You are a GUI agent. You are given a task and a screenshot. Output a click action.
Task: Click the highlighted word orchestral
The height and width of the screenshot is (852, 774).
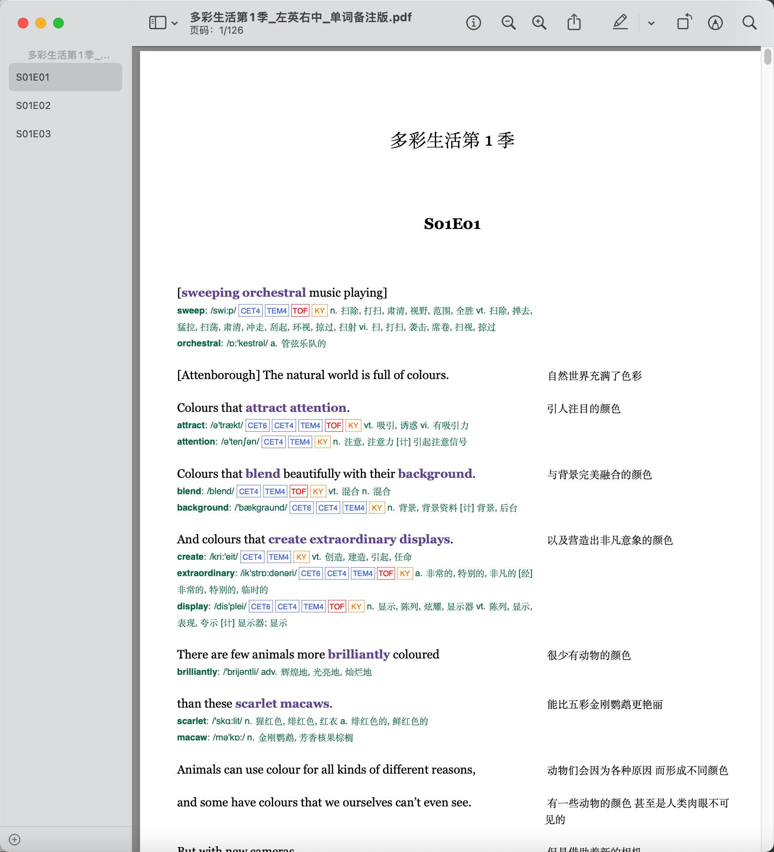pos(274,293)
